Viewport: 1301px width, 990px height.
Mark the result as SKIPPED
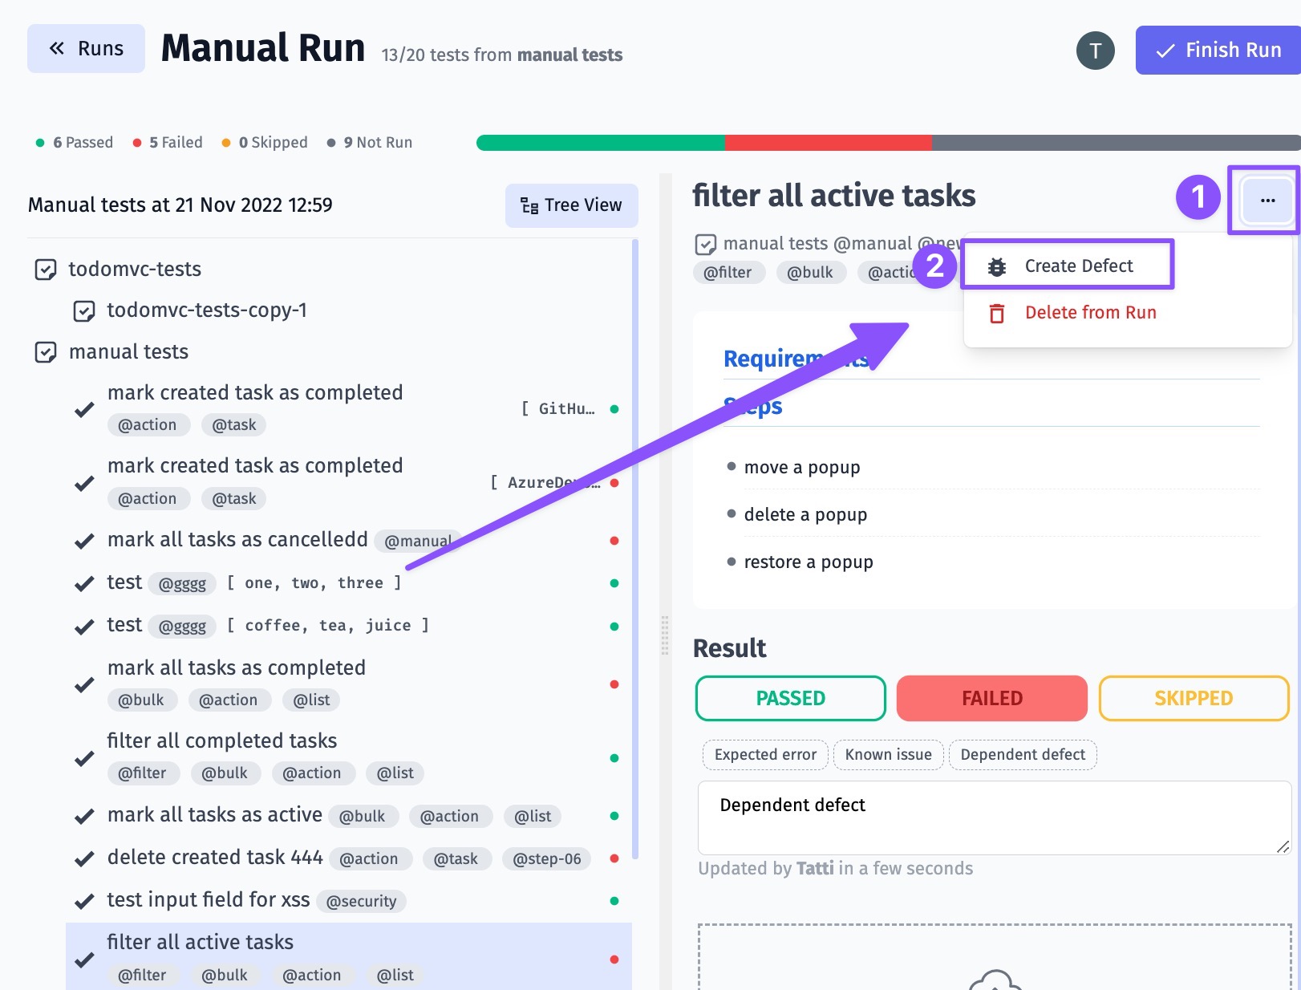1193,699
